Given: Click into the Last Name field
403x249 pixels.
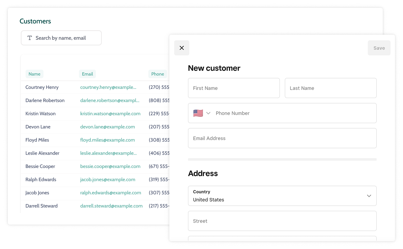Looking at the screenshot, I should point(330,88).
